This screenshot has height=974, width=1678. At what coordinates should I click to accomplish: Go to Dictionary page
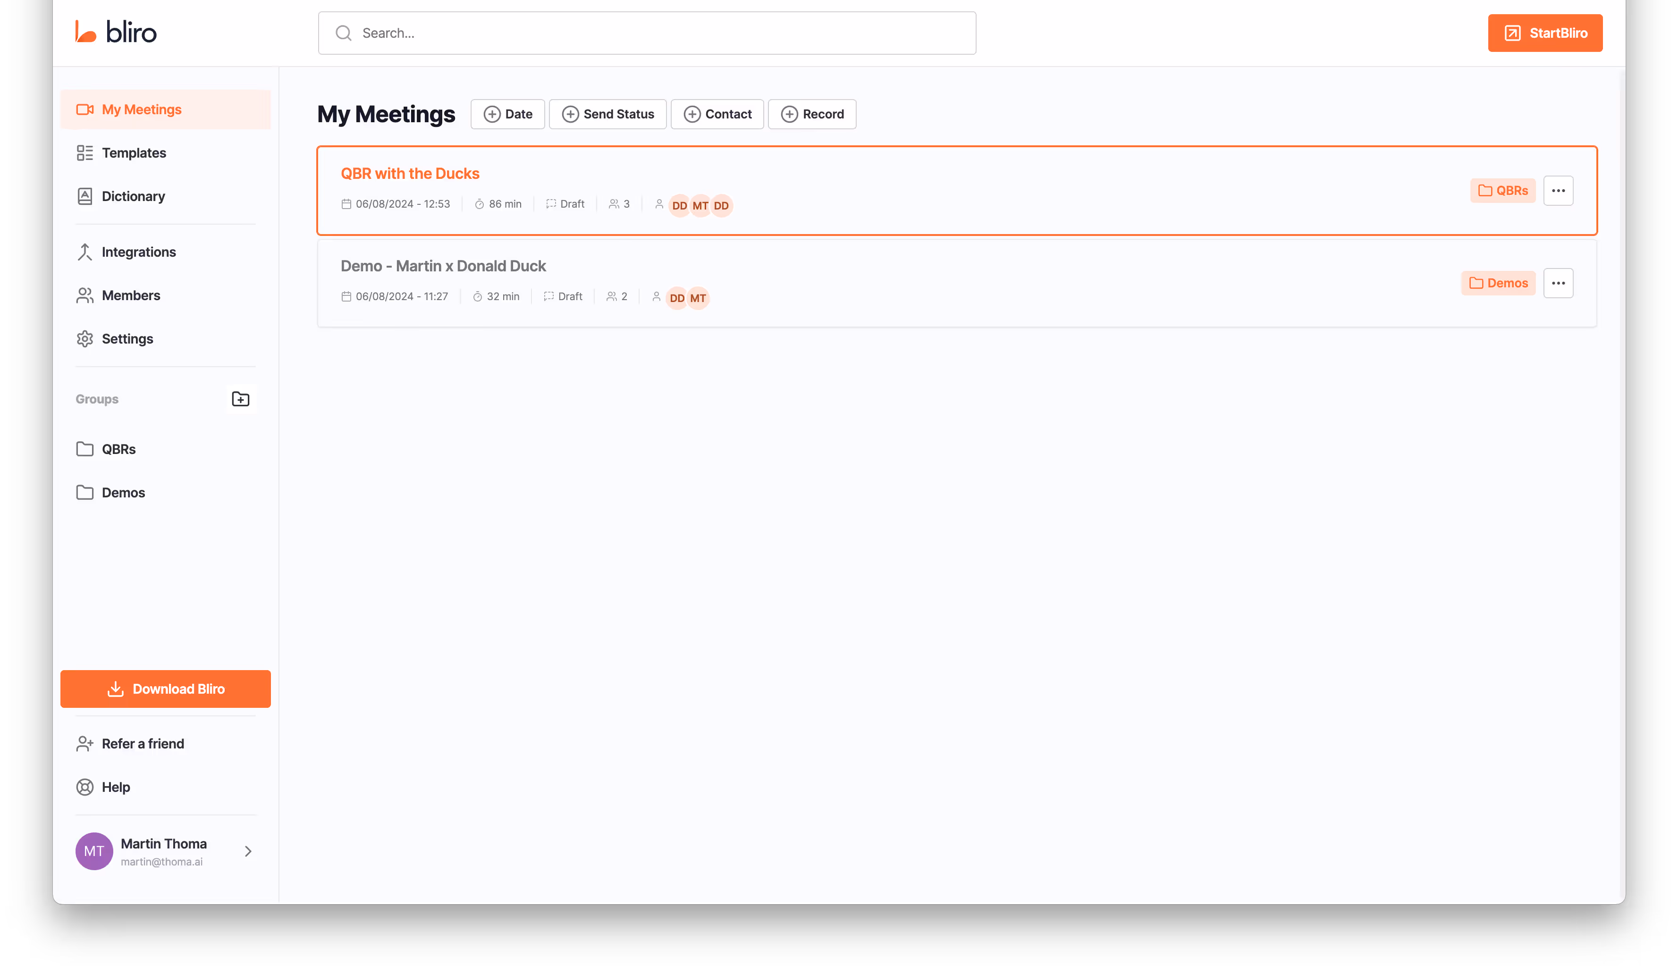[x=133, y=196]
